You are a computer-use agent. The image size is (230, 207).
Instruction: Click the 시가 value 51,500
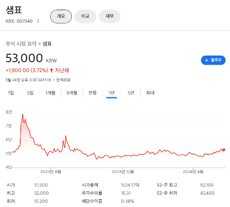(x=41, y=185)
